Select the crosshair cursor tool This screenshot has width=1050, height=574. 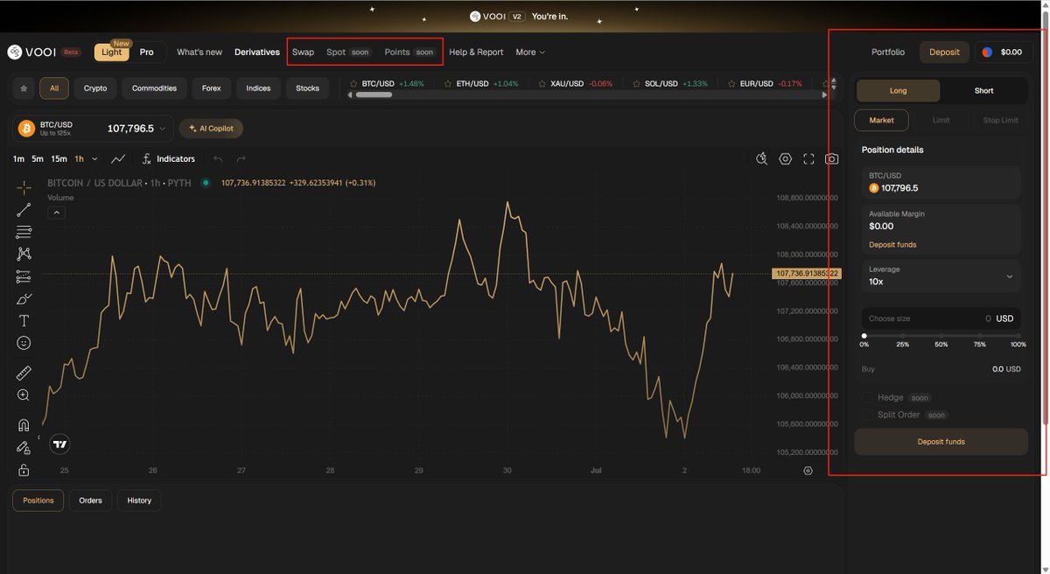pyautogui.click(x=24, y=186)
